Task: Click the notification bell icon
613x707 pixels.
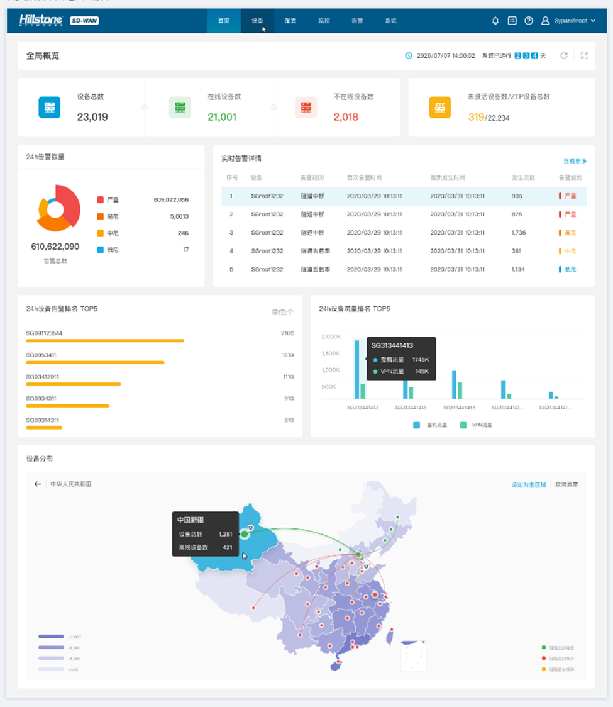Action: (x=495, y=21)
